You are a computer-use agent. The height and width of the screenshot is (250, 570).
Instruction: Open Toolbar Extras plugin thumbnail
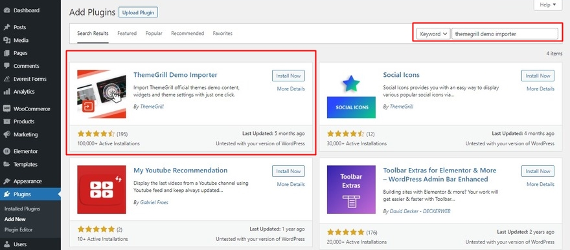pos(351,189)
